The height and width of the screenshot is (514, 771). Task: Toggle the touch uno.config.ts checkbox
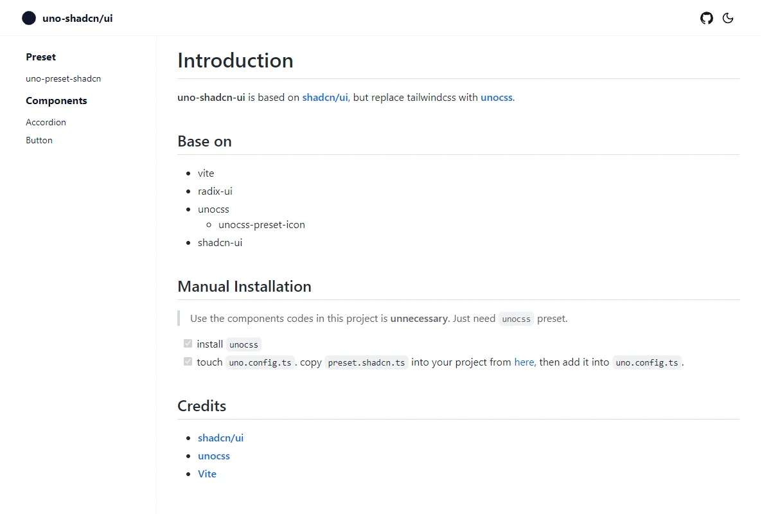pyautogui.click(x=188, y=362)
